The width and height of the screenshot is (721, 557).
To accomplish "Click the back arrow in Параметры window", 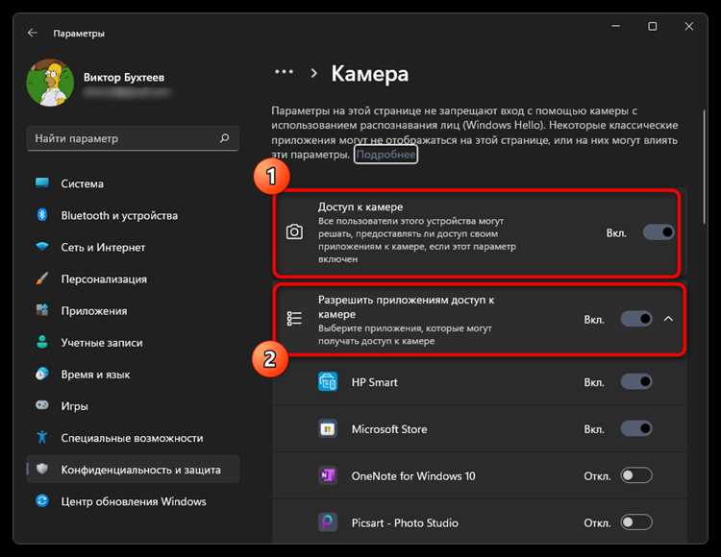I will click(x=32, y=33).
